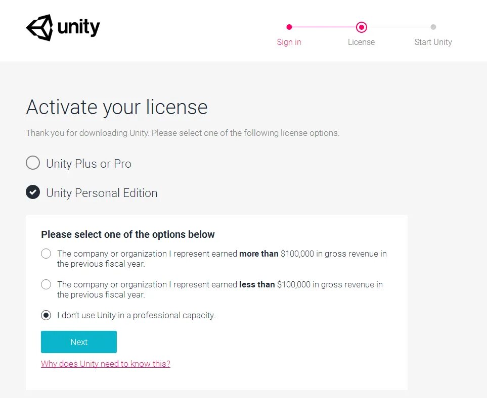Toggle the Unity Personal Edition checkmark circle
487x398 pixels.
(33, 192)
